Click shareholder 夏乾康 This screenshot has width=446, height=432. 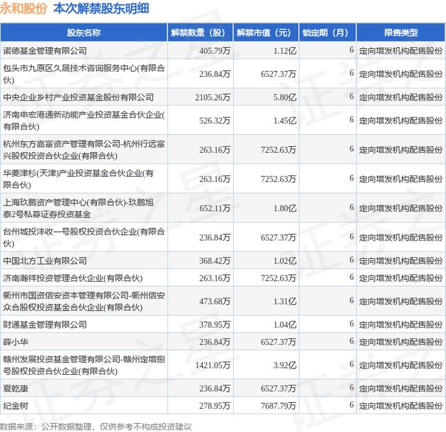click(16, 389)
